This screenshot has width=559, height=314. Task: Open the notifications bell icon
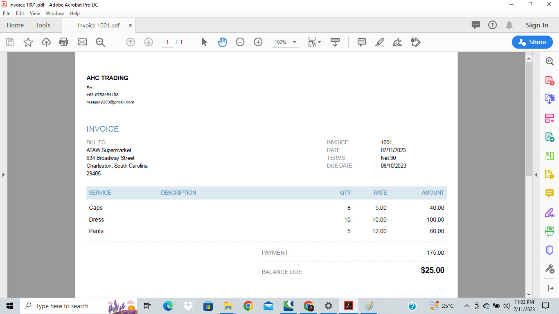point(509,25)
